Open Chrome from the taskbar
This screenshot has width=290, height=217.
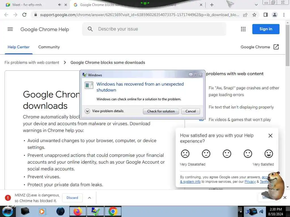click(113, 211)
